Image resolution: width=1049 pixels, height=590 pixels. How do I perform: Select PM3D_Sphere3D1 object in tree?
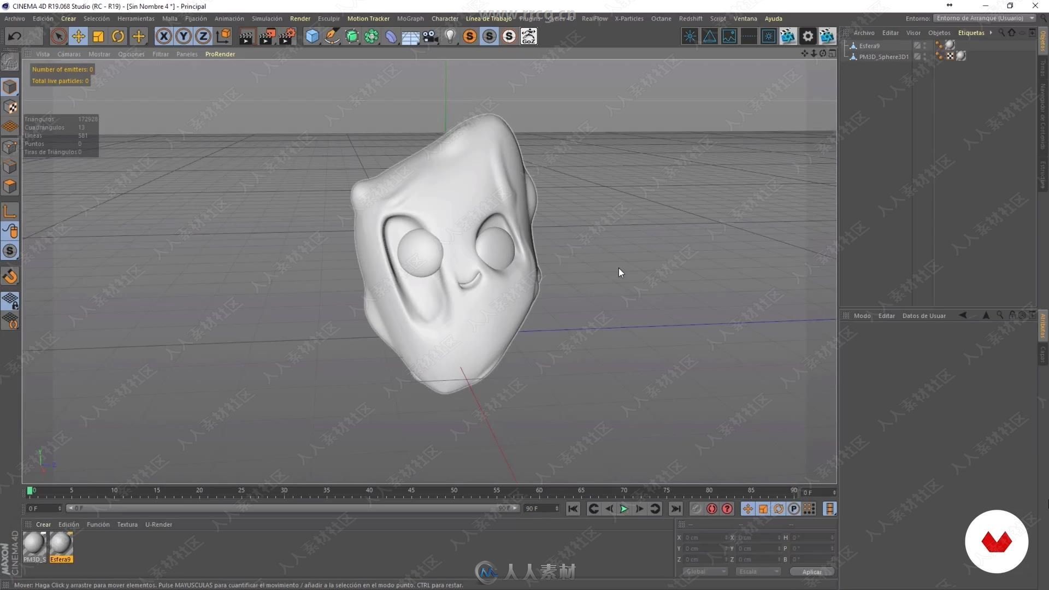click(883, 57)
